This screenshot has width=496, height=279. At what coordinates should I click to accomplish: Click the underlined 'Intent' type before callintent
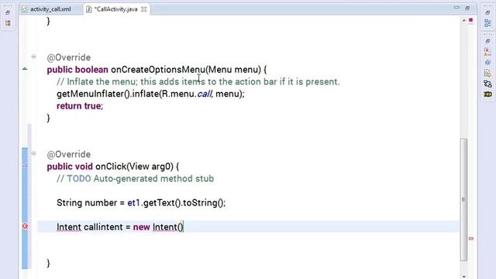click(69, 227)
